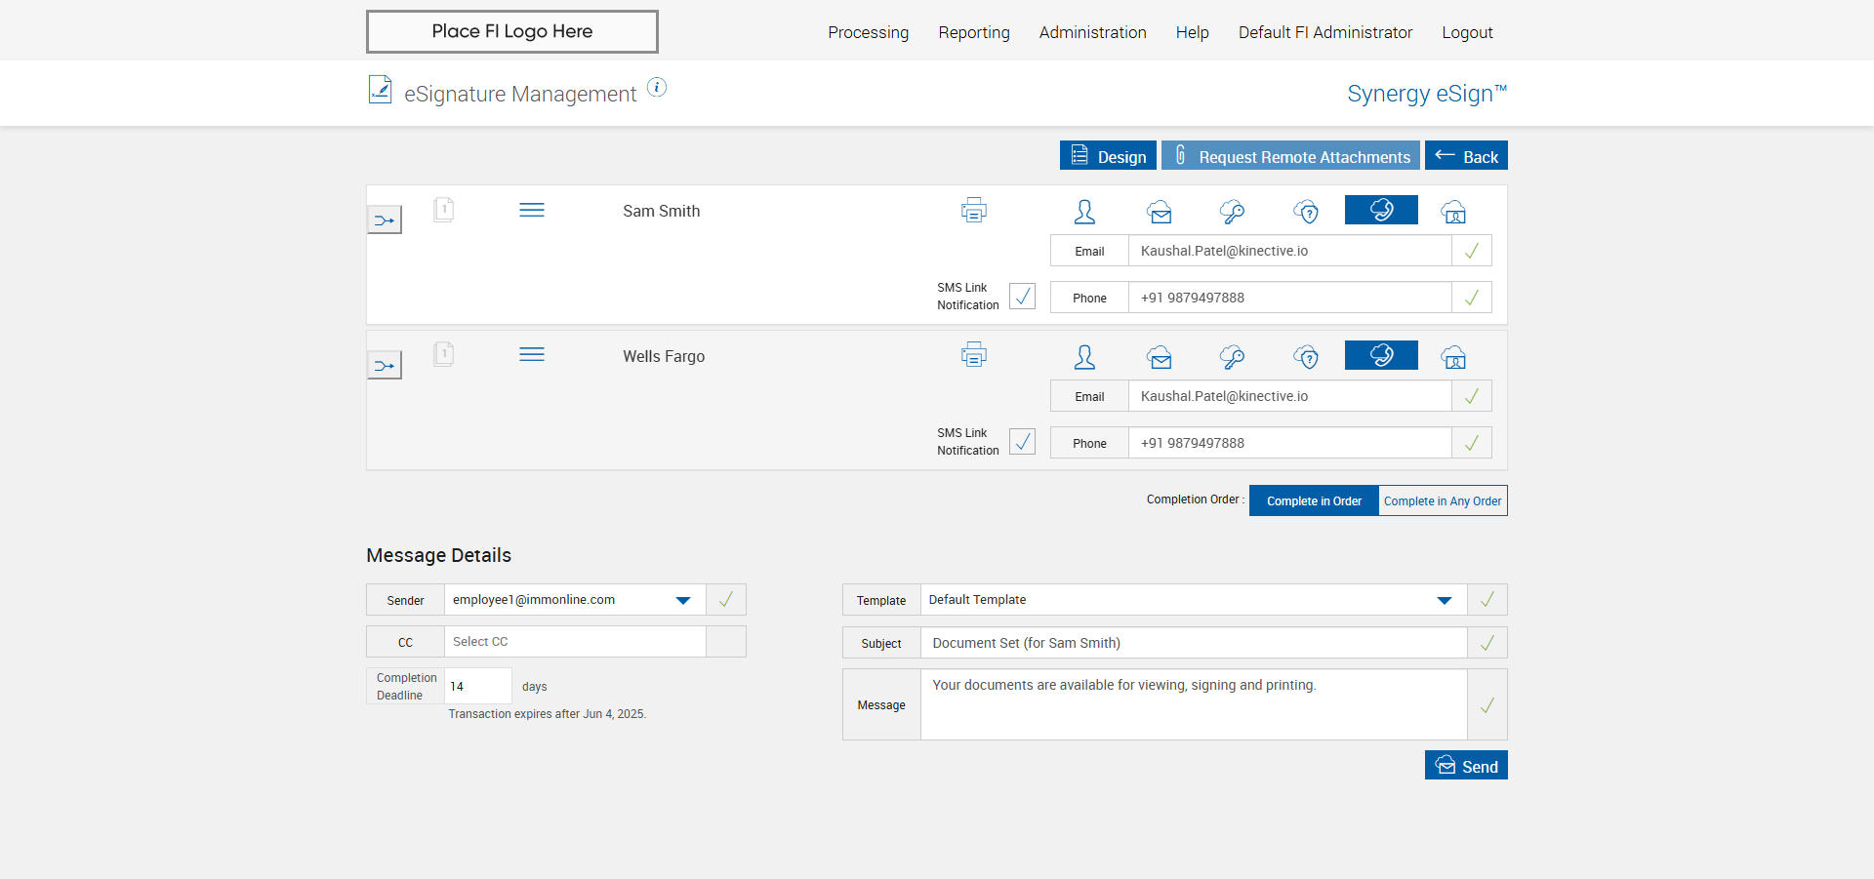Image resolution: width=1874 pixels, height=879 pixels.
Task: Open the document count icon for Wells Fargo
Action: click(x=444, y=354)
